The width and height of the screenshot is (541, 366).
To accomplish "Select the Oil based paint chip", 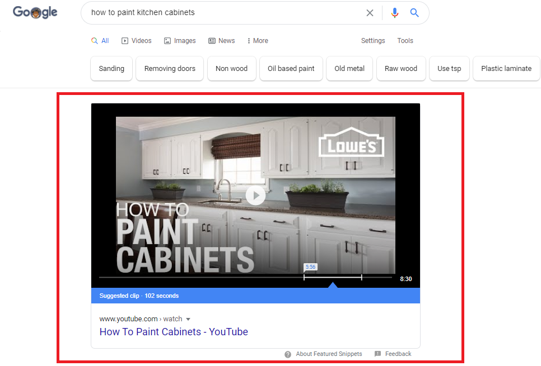I will coord(291,69).
